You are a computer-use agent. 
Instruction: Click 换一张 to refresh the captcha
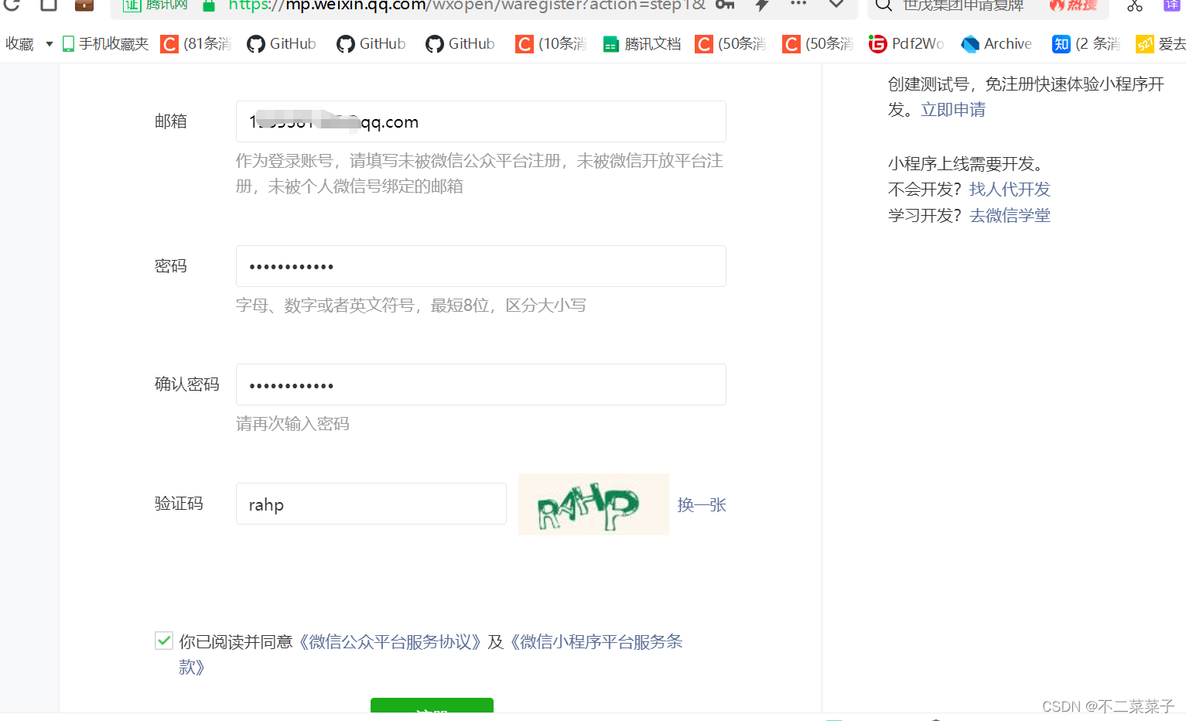click(701, 504)
